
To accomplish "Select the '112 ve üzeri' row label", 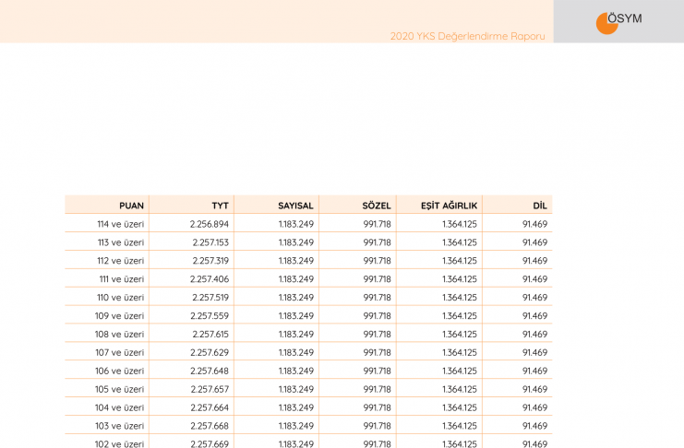I will (120, 261).
